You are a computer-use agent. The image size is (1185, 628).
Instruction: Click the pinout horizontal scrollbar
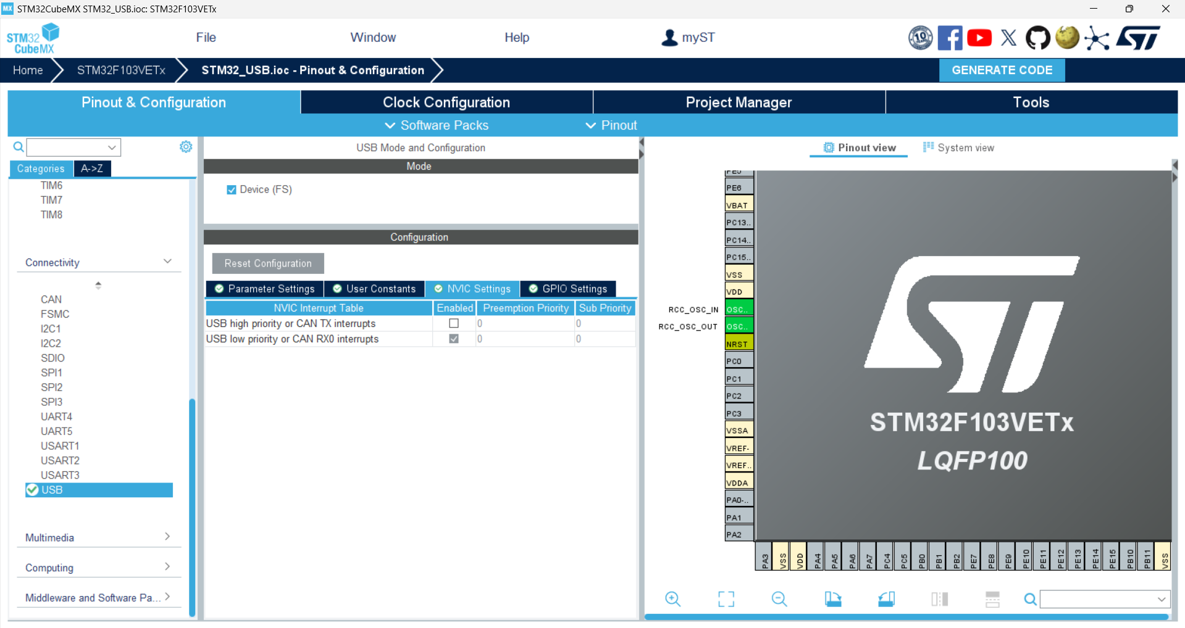tap(907, 616)
